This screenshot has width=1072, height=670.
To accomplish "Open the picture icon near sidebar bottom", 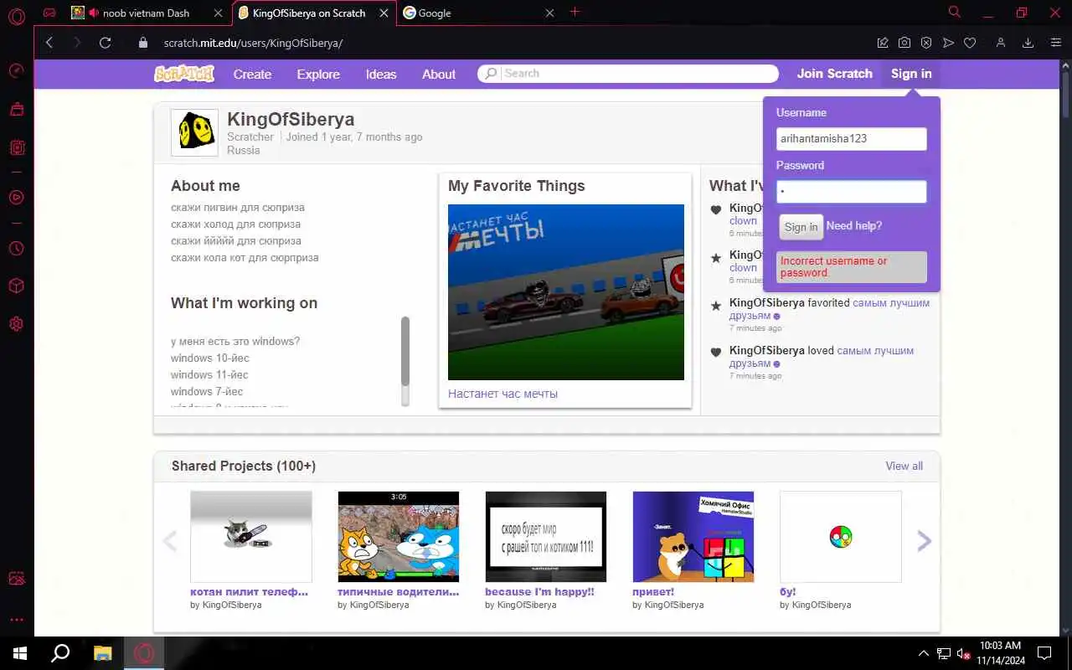I will 16,579.
